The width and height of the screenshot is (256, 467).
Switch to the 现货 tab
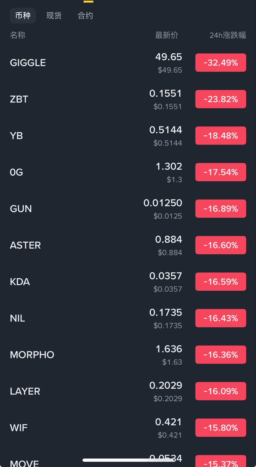54,16
